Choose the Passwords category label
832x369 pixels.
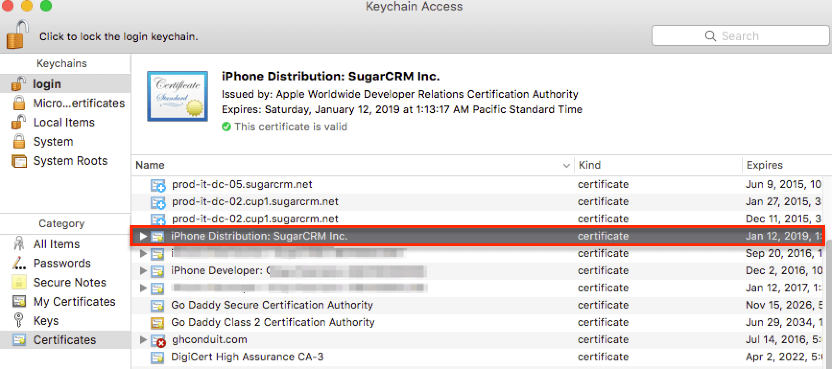pyautogui.click(x=62, y=263)
